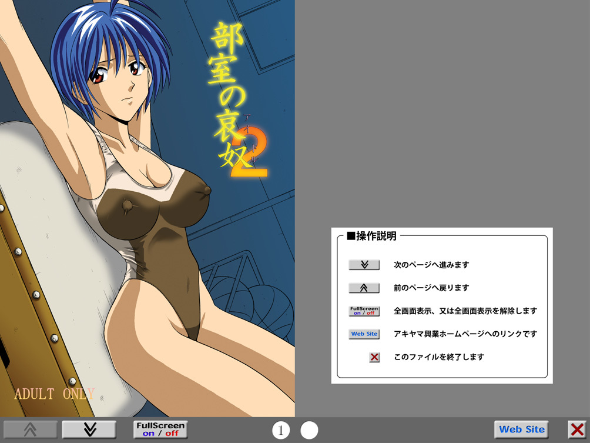Select the page 1 circle indicator
Viewport: 590px width, 443px height.
tap(281, 431)
